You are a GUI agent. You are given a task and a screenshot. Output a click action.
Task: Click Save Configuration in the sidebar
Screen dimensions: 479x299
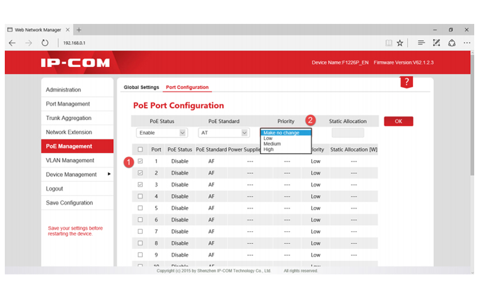coord(77,203)
